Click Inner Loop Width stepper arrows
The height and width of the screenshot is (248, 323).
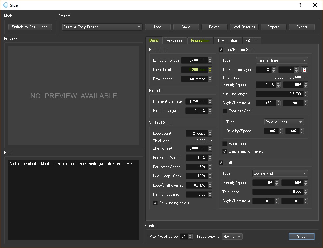(210, 176)
